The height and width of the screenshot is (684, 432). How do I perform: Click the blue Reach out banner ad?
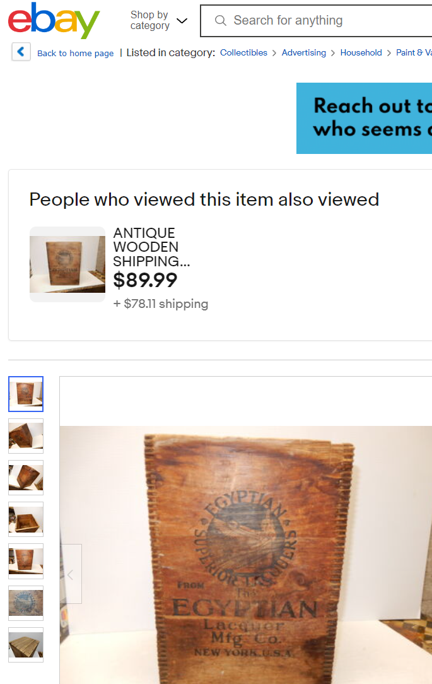(364, 118)
